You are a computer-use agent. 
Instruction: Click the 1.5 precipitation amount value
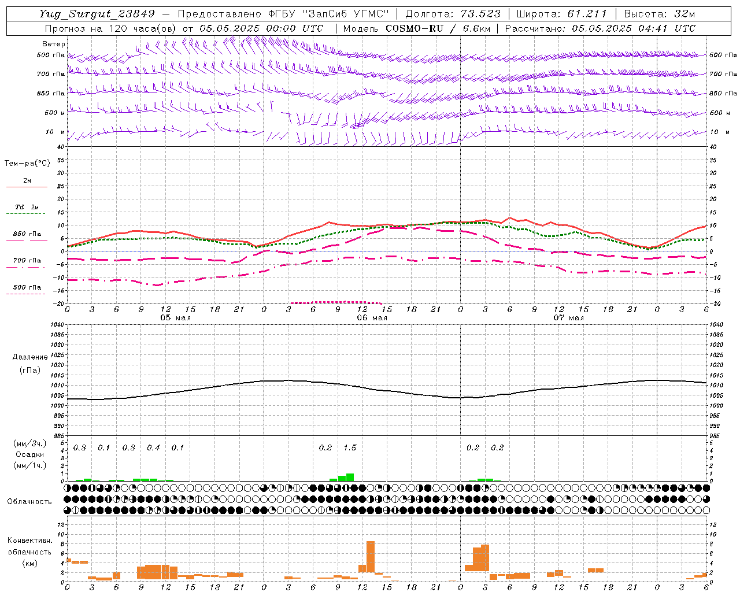click(x=350, y=448)
